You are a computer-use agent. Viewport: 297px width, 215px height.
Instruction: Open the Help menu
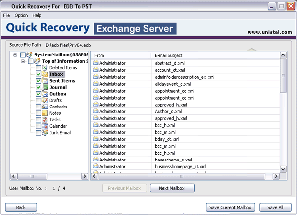[37, 15]
